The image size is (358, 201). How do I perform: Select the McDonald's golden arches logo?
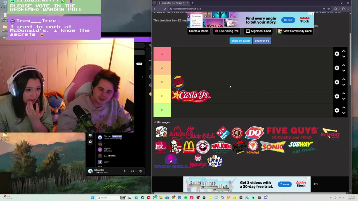click(x=189, y=147)
